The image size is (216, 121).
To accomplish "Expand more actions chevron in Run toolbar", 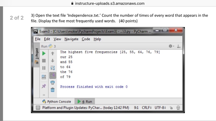I will (44, 95).
